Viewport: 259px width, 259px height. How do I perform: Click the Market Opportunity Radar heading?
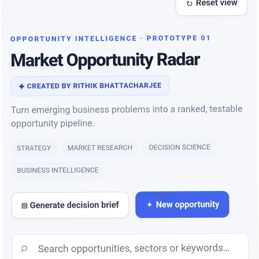click(105, 61)
